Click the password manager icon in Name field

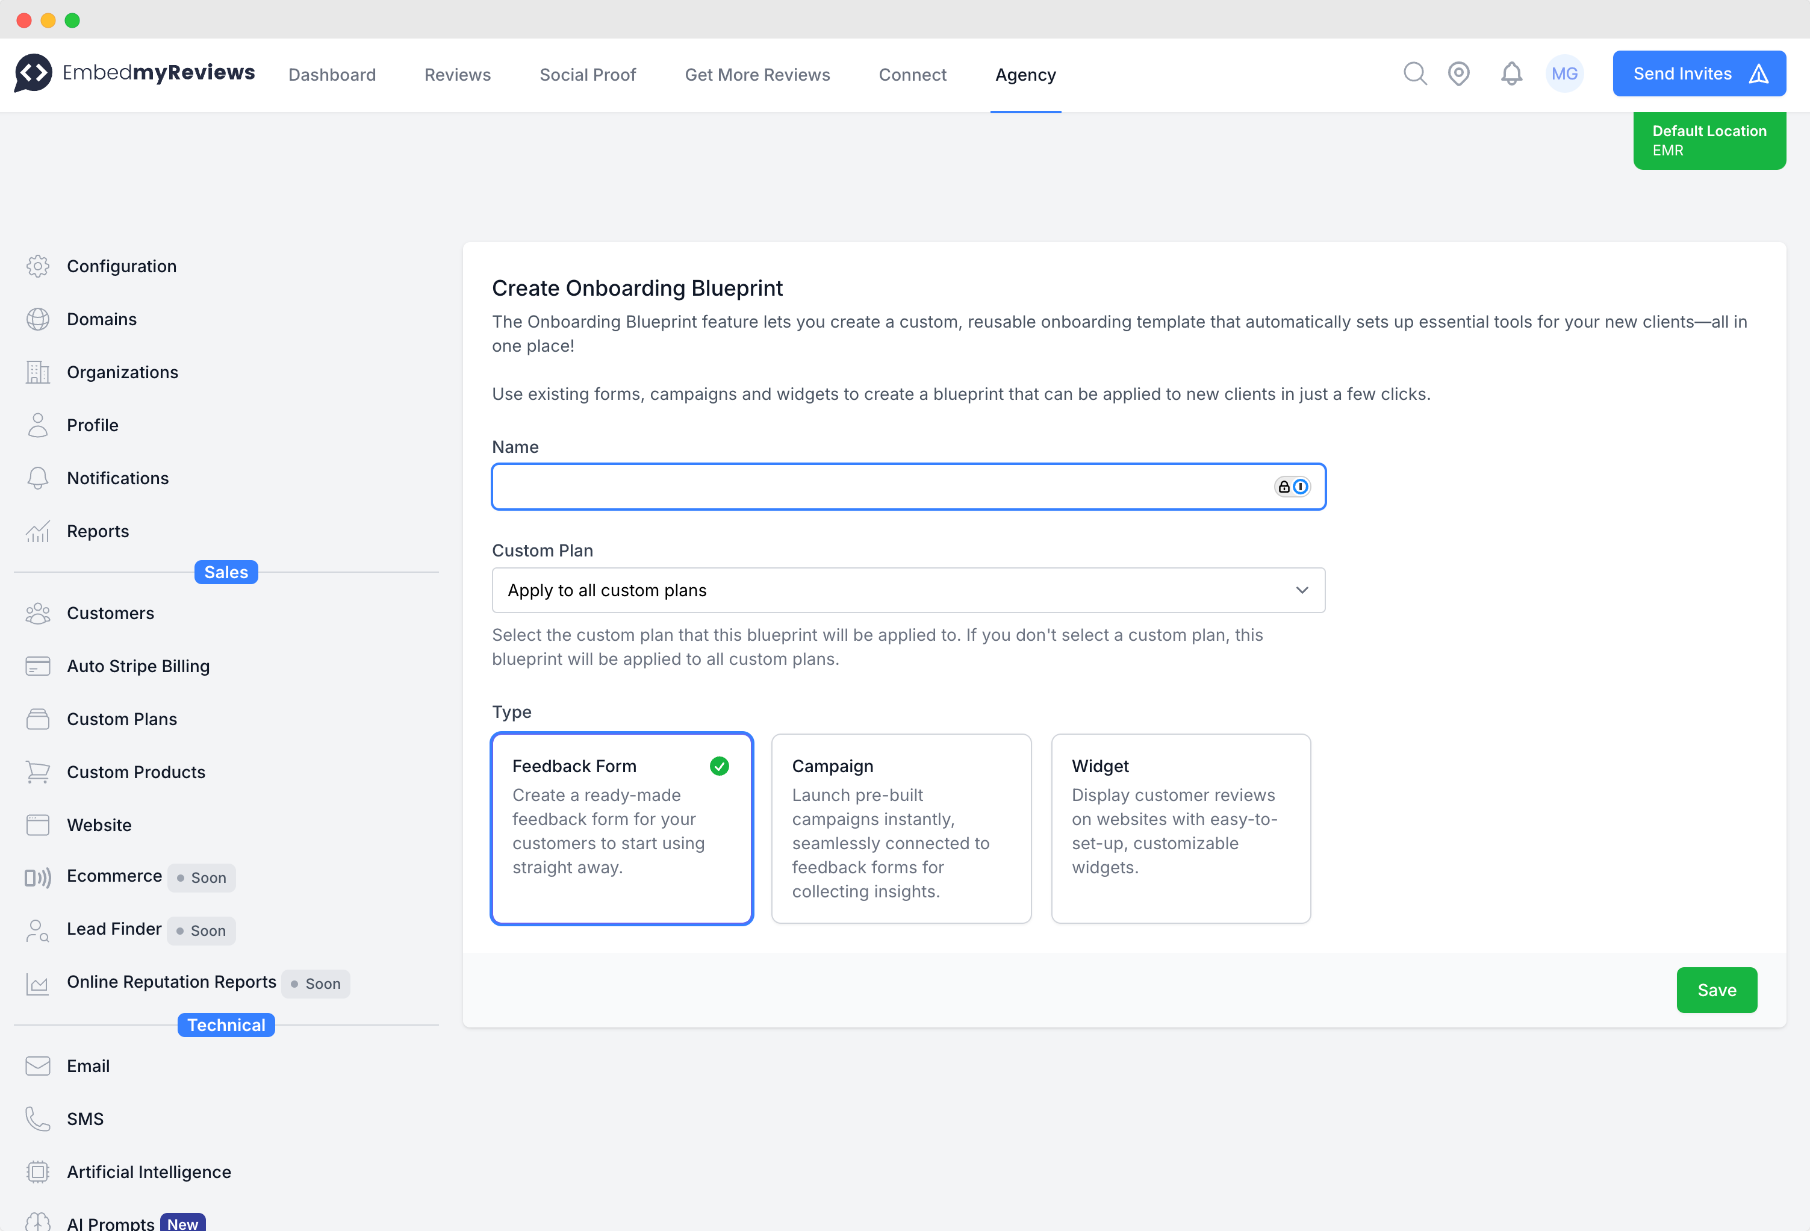[x=1292, y=487]
